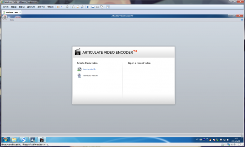Click the VMware status bar printer icon
This screenshot has width=245, height=147.
[x=232, y=145]
